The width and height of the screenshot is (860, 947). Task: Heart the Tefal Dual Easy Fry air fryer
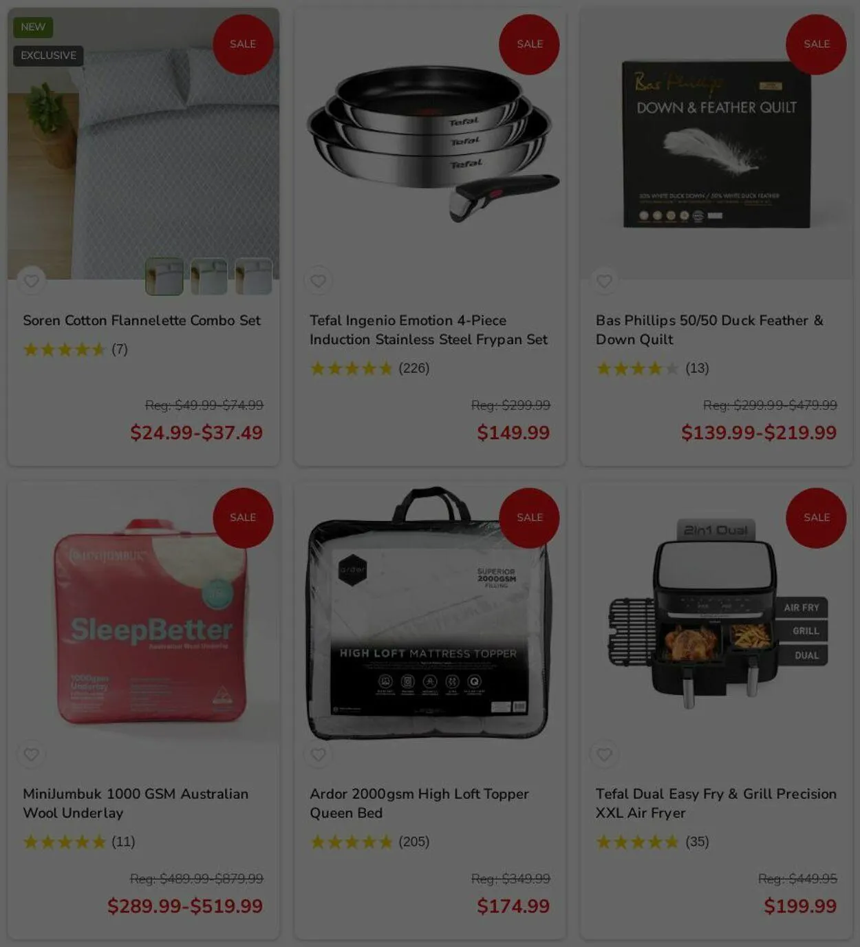coord(604,754)
